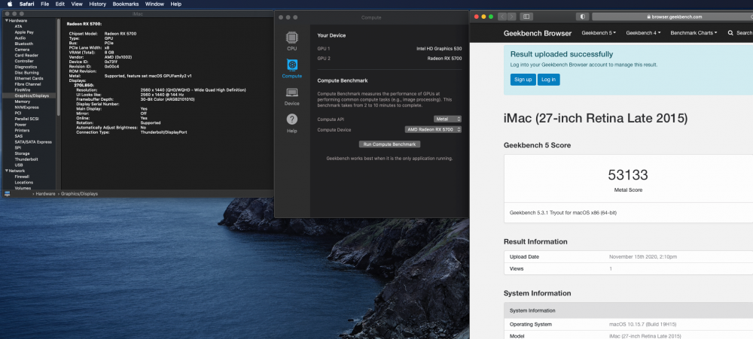This screenshot has height=339, width=753.
Task: Click the Sign up button
Action: 523,80
